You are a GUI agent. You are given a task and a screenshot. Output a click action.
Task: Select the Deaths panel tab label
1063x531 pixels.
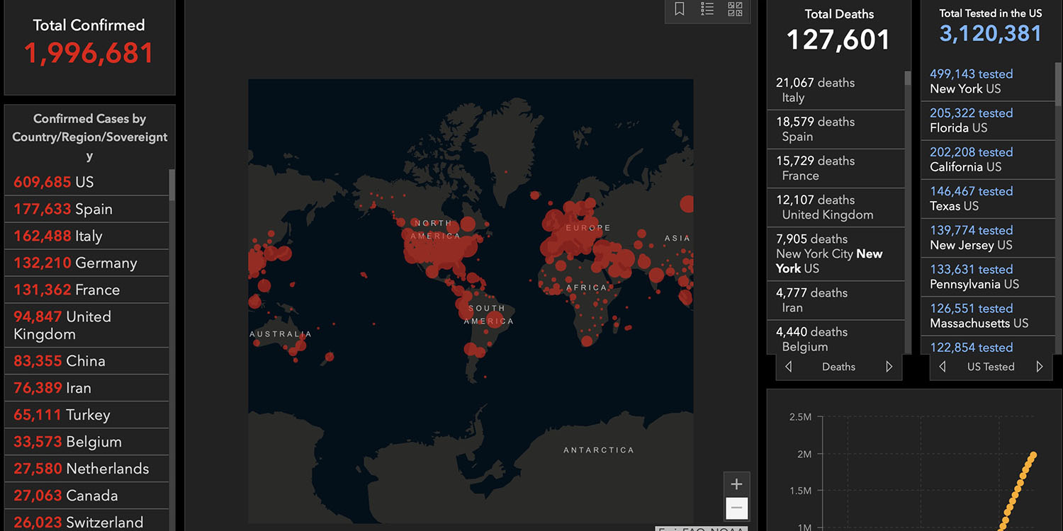[x=838, y=367]
